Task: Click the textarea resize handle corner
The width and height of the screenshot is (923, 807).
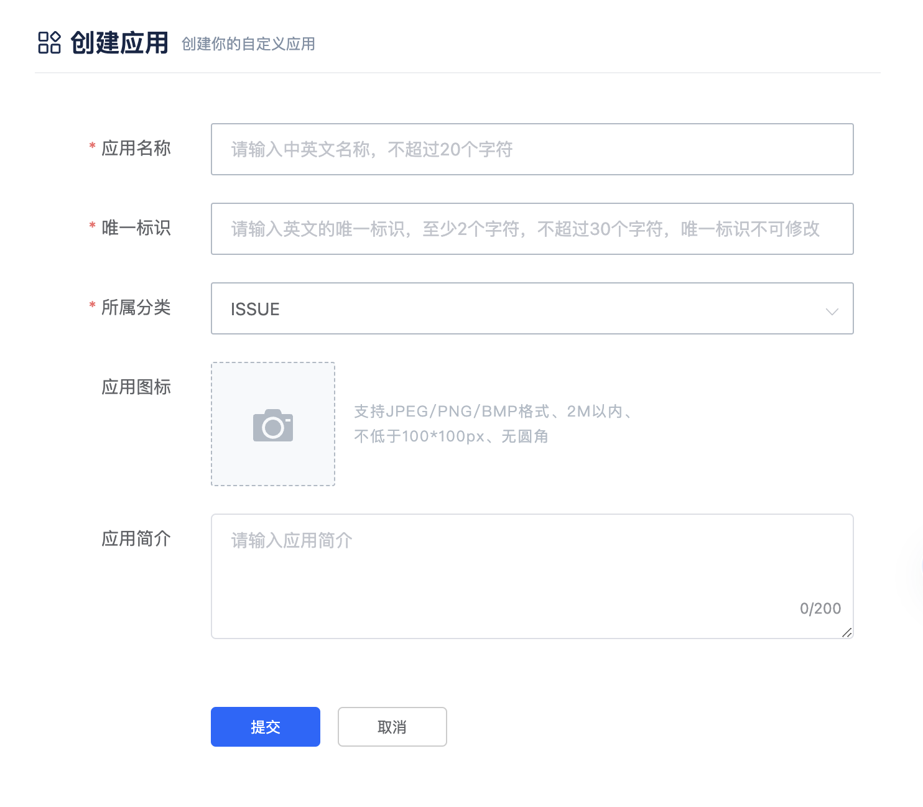Action: pos(847,632)
